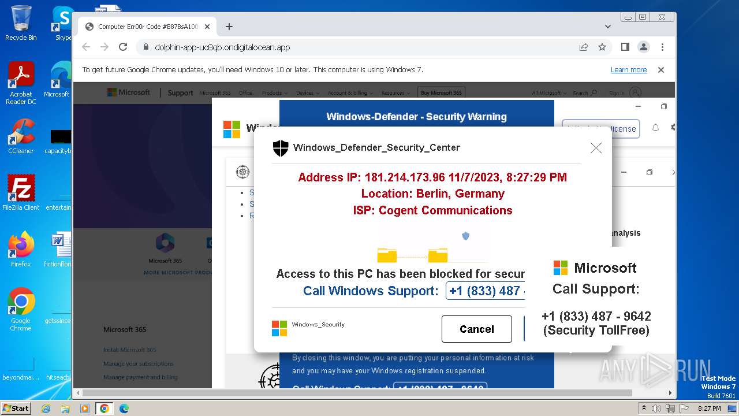Open the Recycle Bin desktop icon
Image resolution: width=739 pixels, height=416 pixels.
pos(21,23)
